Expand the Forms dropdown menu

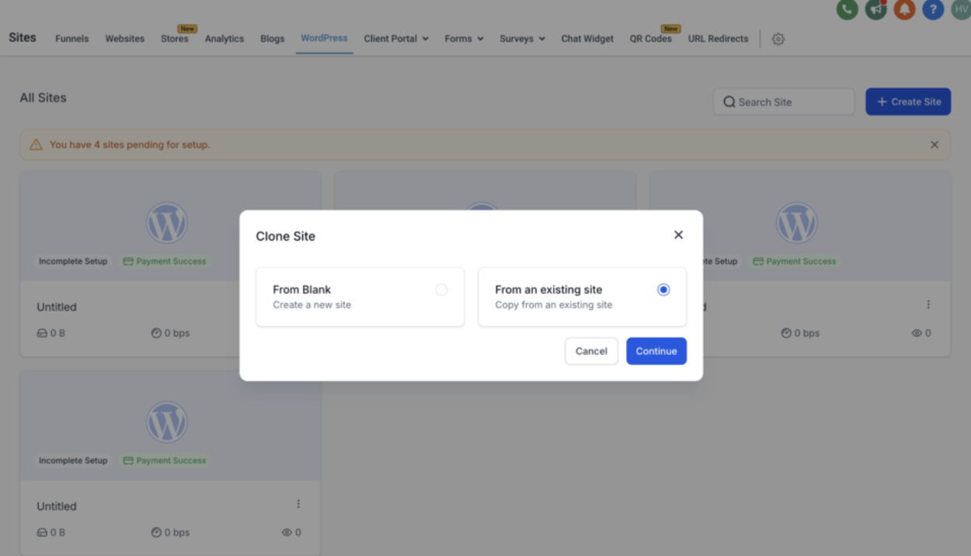click(x=464, y=39)
